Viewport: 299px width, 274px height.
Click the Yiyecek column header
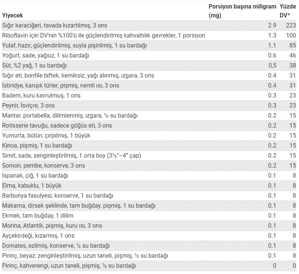12,15
